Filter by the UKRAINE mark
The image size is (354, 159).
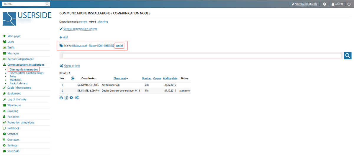tap(109, 46)
